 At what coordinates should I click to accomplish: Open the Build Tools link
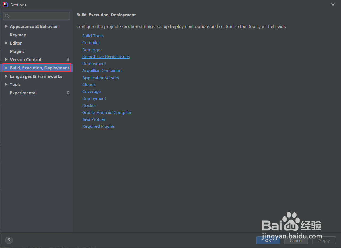coord(93,36)
